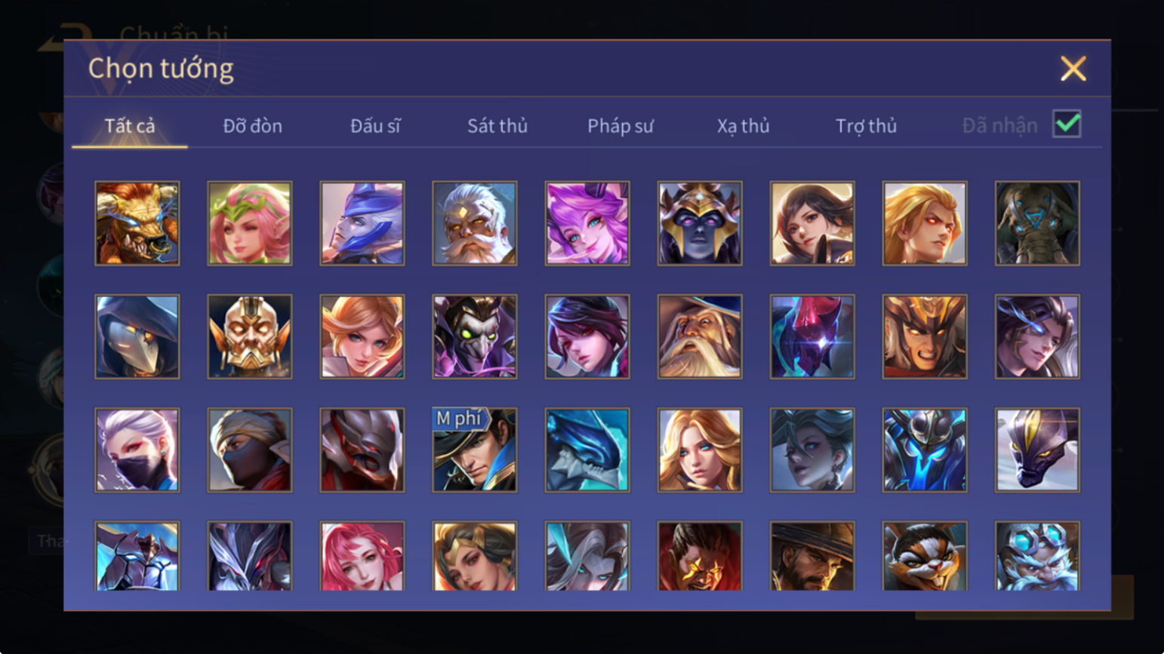Select the golden bull hero portrait

137,223
